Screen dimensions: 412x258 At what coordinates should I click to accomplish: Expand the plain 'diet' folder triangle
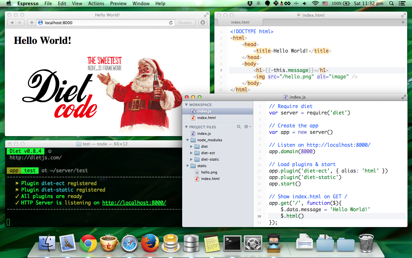(x=192, y=146)
